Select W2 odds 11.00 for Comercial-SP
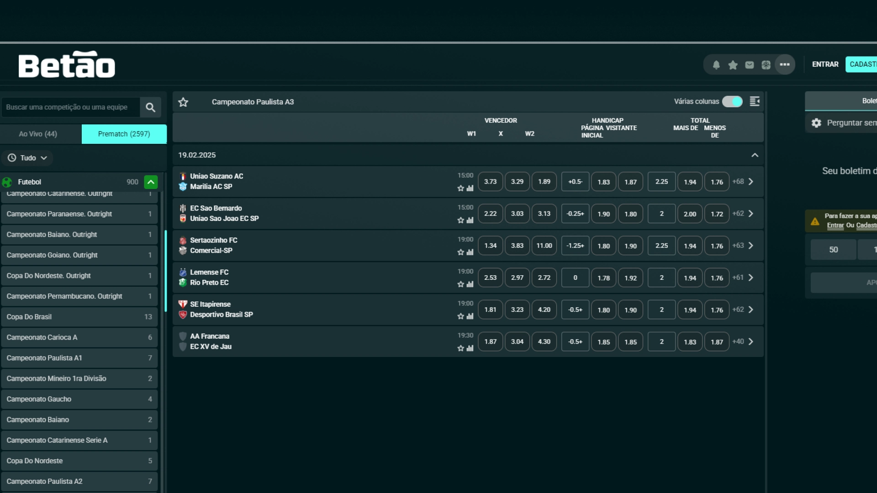The width and height of the screenshot is (877, 493). click(544, 246)
